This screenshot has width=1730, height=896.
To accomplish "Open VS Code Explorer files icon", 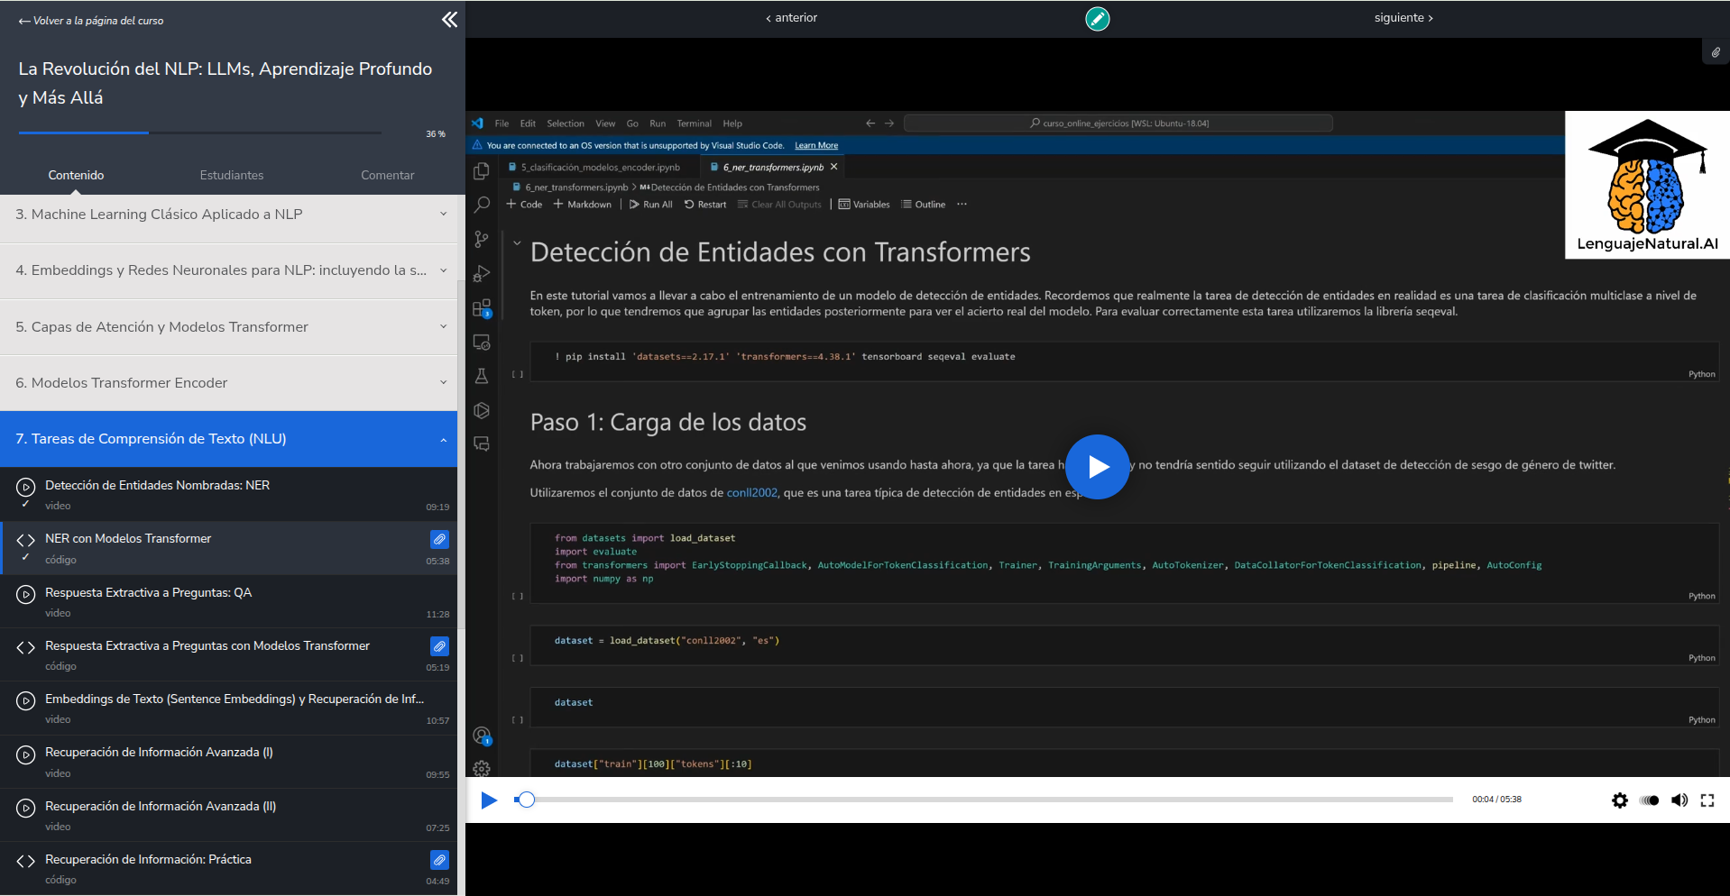I will click(482, 170).
